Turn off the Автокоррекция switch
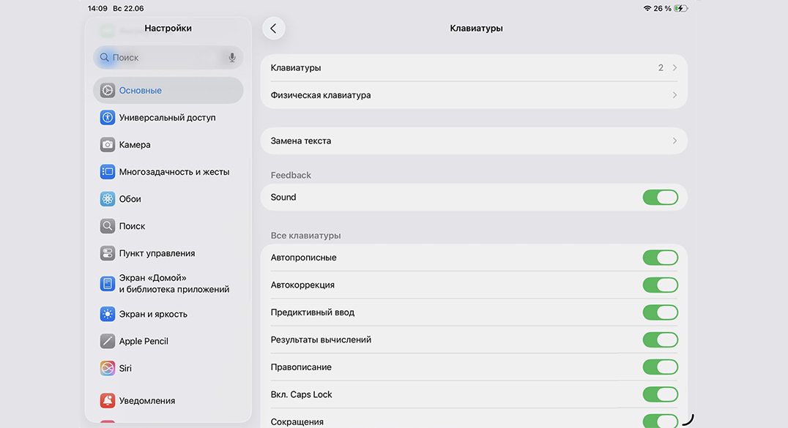 click(660, 285)
